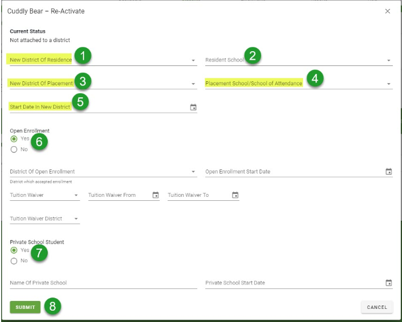Click the 'Current Status' heading

tap(27, 31)
